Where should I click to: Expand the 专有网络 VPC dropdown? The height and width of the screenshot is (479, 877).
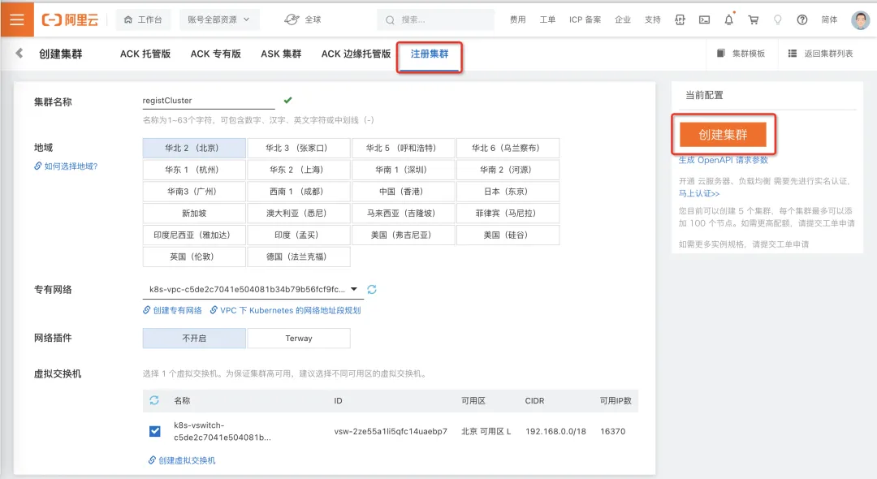[x=253, y=289]
